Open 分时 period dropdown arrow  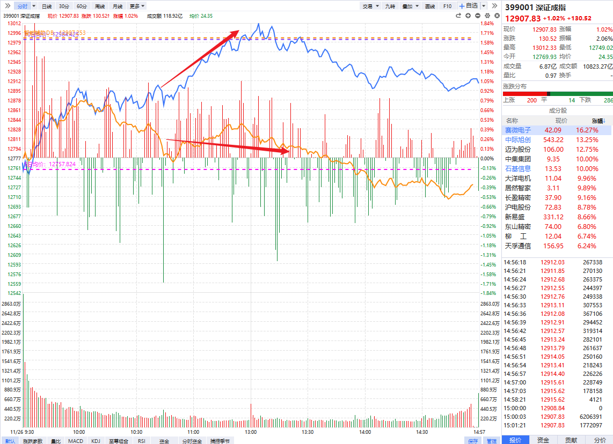(34, 6)
